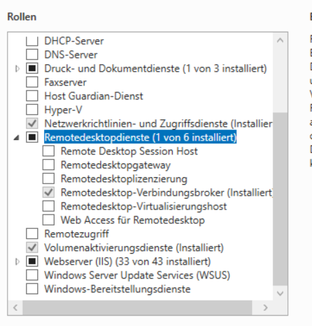The width and height of the screenshot is (312, 326).
Task: Select the Remotedesktopdienste highlighted item
Action: (140, 137)
